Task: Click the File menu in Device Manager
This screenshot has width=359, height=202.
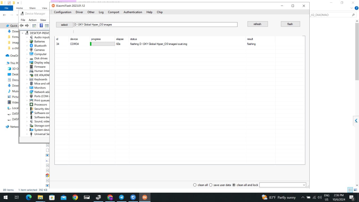Action: [23, 20]
